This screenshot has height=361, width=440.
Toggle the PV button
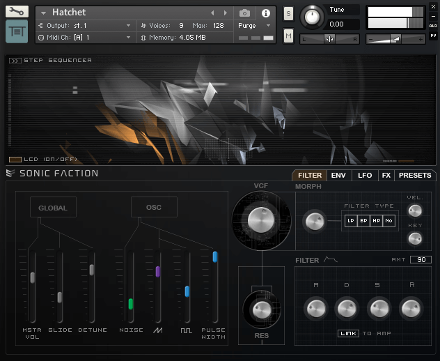coord(433,36)
